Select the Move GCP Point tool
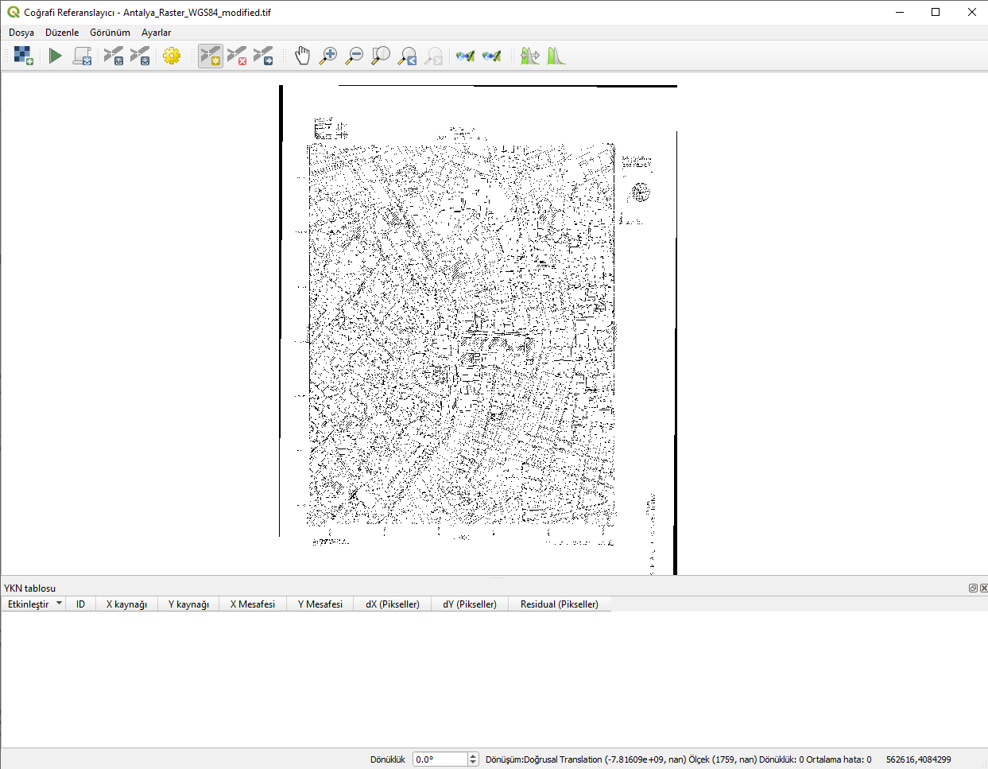 263,56
